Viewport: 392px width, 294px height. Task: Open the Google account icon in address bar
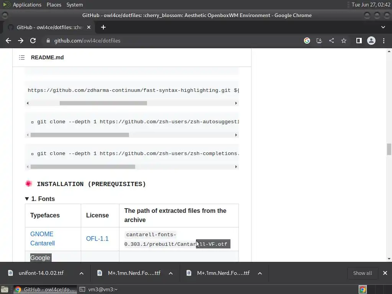coord(307,41)
